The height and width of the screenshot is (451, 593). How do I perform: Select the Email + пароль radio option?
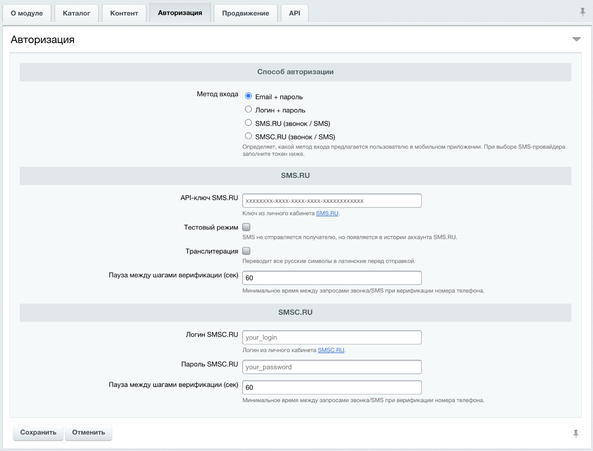click(248, 96)
